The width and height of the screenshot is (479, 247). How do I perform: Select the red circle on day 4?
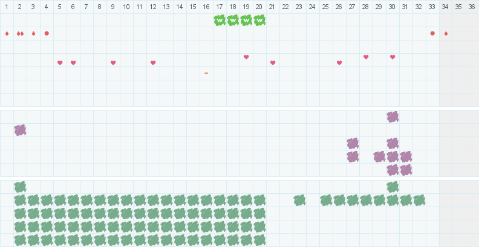click(x=47, y=33)
